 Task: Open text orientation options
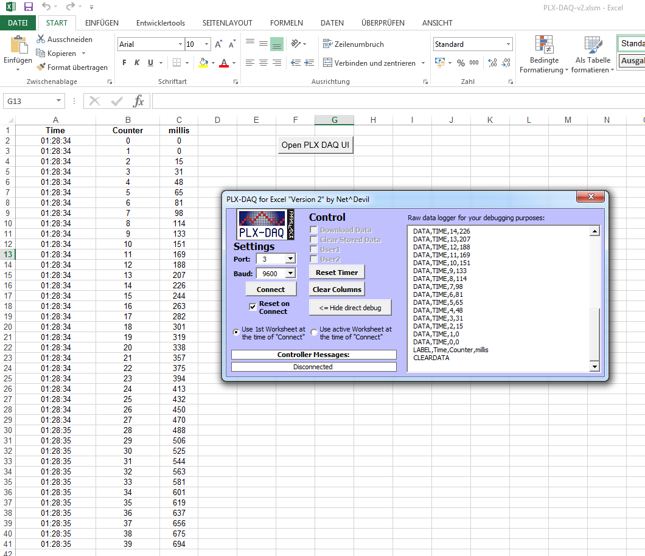coord(298,44)
